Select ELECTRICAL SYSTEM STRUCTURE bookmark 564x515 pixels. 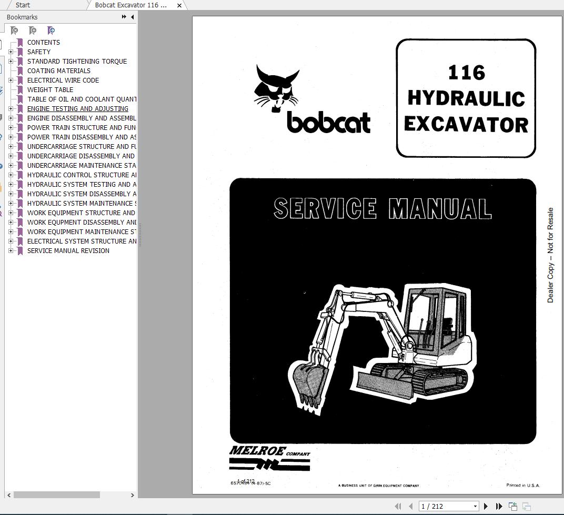82,241
